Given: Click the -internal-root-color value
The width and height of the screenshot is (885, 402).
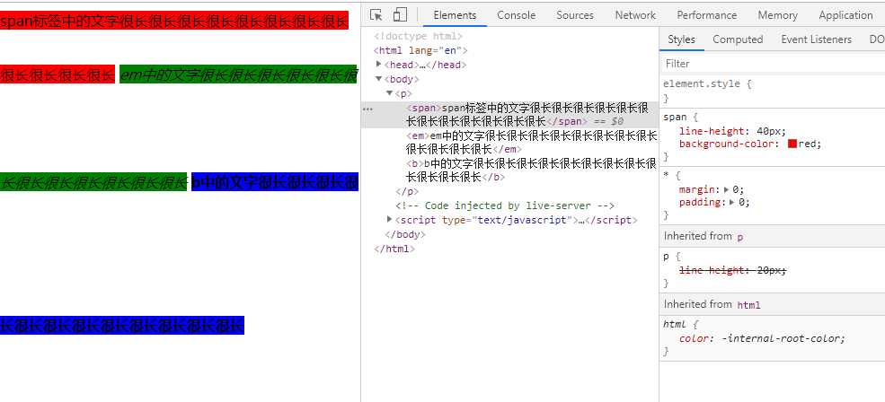Looking at the screenshot, I should pos(783,339).
